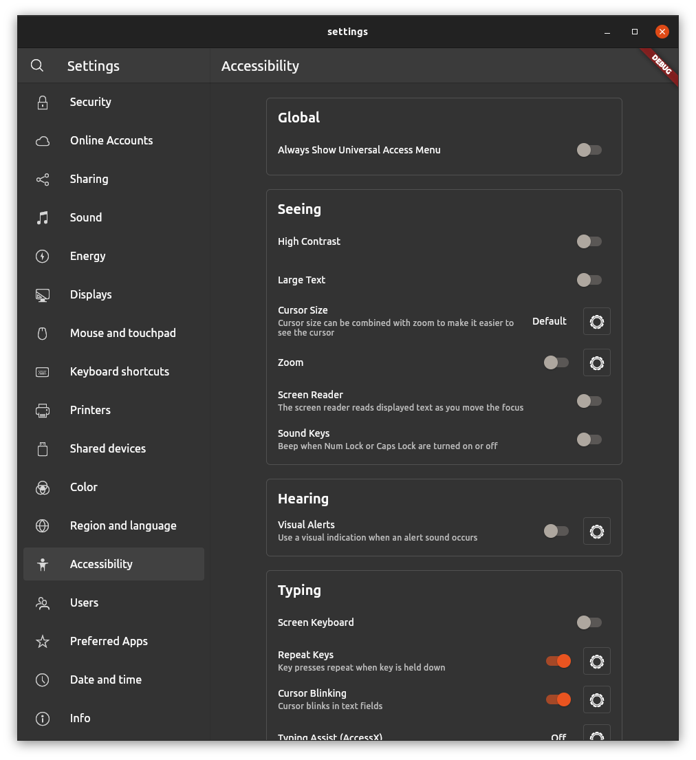Screen dimensions: 696x760
Task: Click the search magnifier in the sidebar
Action: point(37,65)
